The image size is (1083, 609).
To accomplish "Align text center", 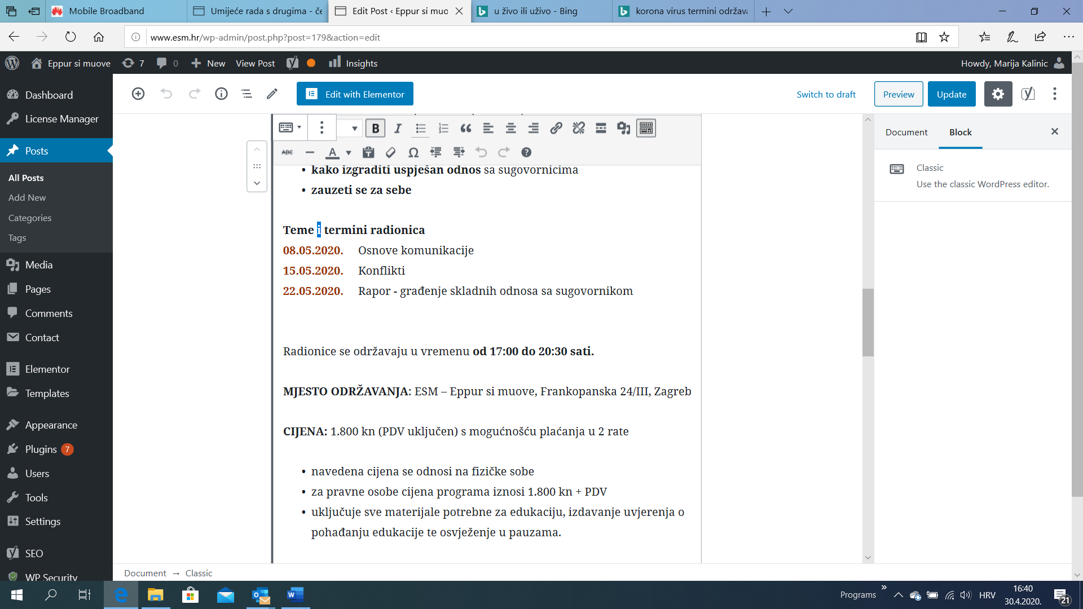I will click(x=510, y=128).
